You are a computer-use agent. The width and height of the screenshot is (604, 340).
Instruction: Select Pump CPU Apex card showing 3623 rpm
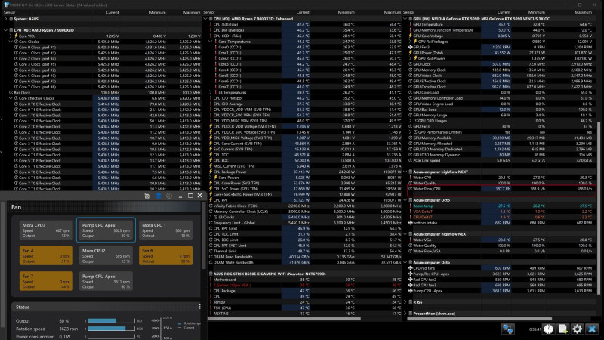tap(106, 230)
